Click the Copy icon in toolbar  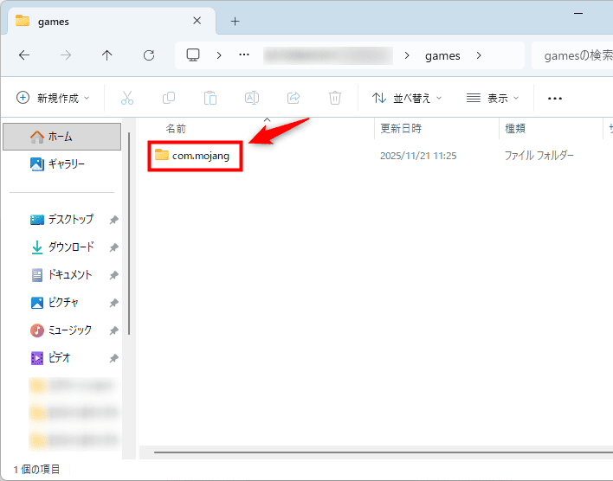[x=169, y=98]
